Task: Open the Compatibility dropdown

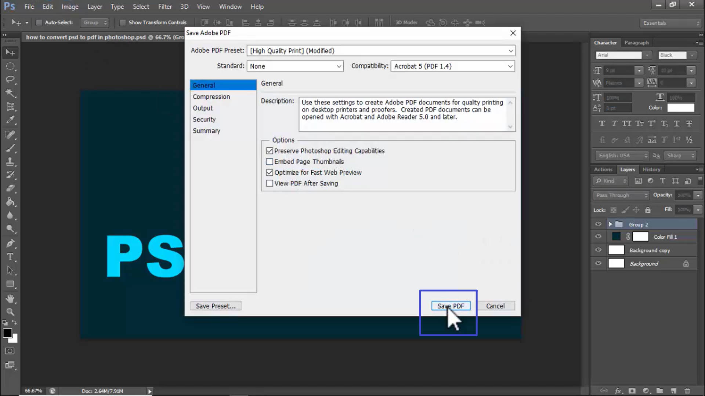Action: 453,66
